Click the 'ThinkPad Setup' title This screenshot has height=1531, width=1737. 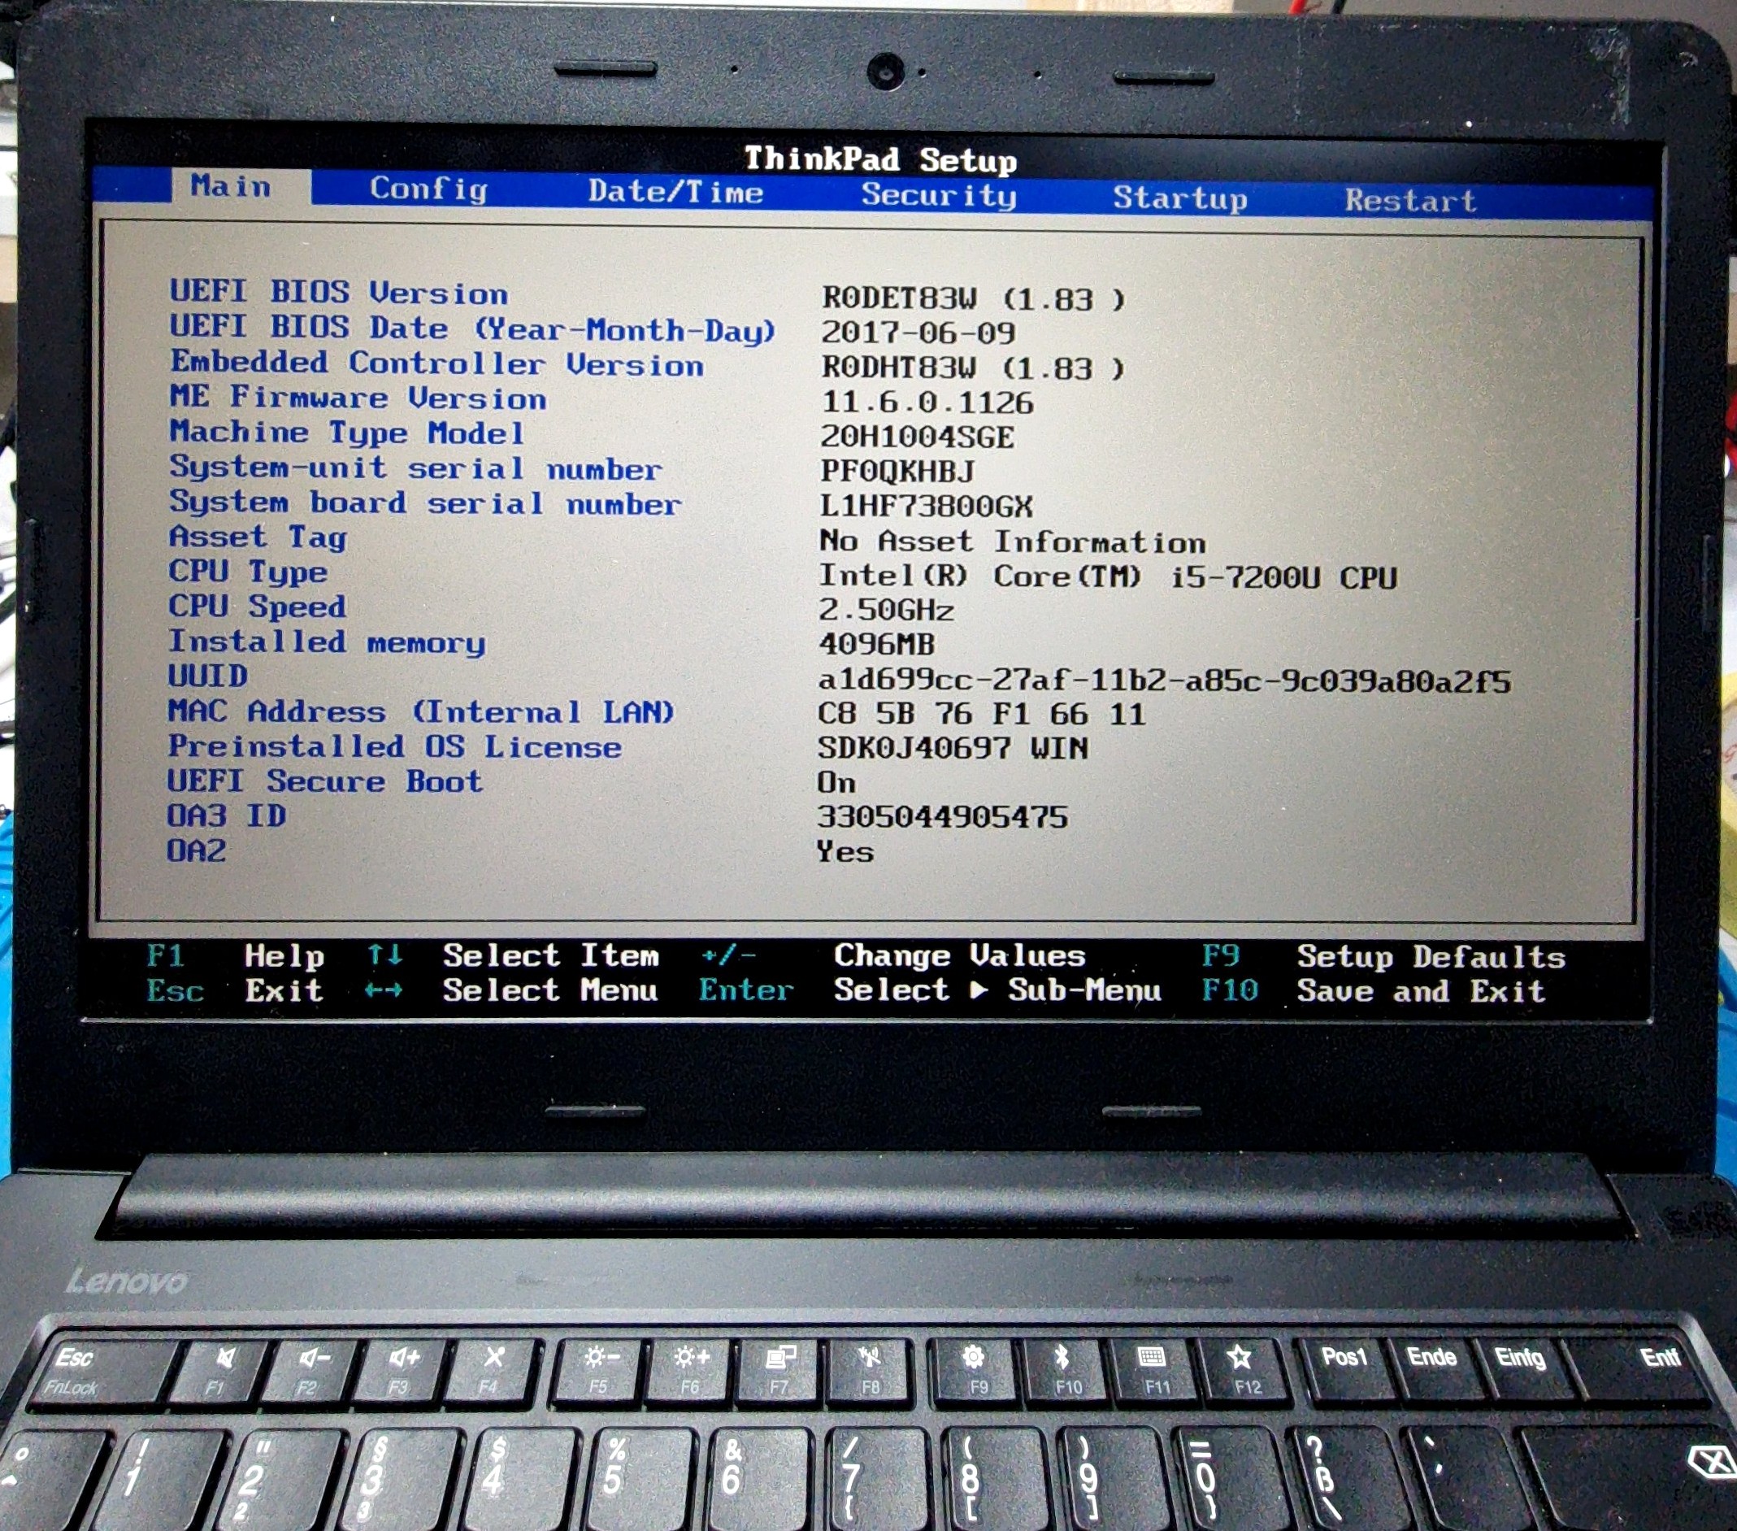(880, 159)
